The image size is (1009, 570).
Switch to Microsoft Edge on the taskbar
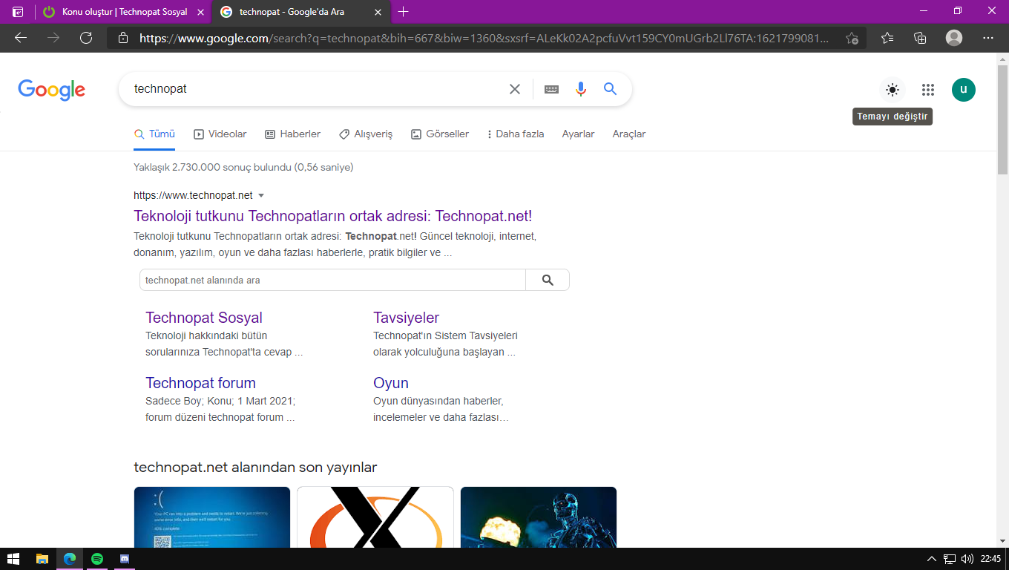coord(70,559)
